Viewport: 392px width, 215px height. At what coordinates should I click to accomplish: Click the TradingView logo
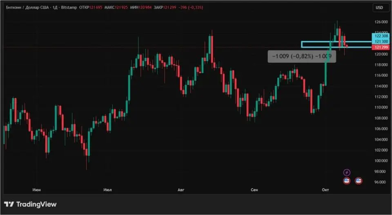(x=30, y=204)
